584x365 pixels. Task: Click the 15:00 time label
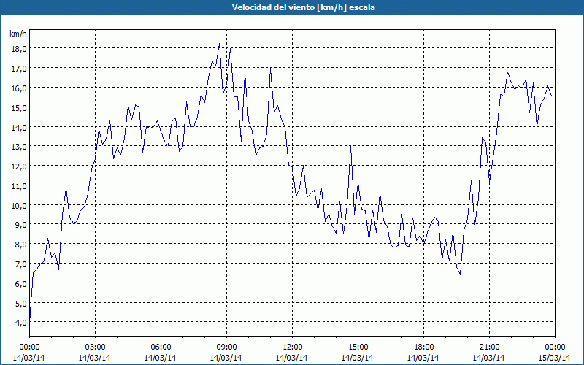(358, 347)
